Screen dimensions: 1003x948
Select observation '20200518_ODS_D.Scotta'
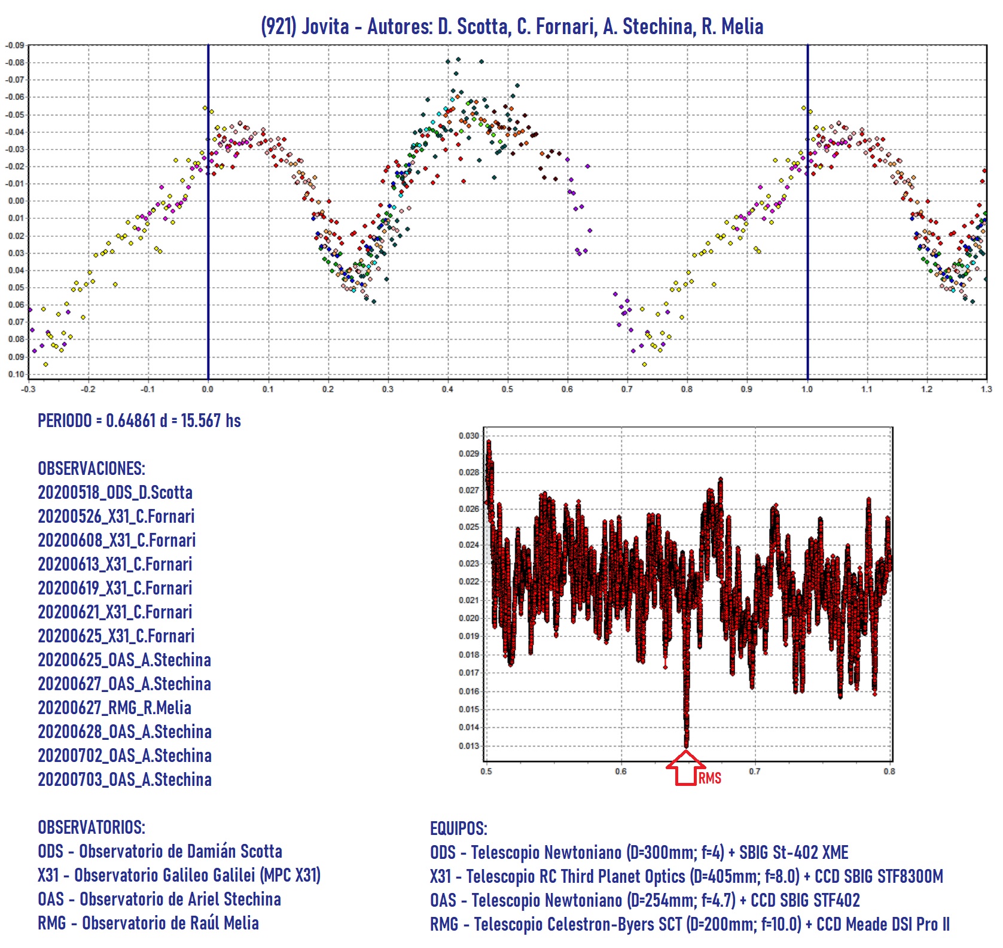[115, 492]
